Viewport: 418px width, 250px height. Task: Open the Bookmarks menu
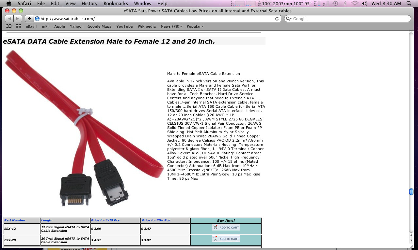(x=116, y=4)
